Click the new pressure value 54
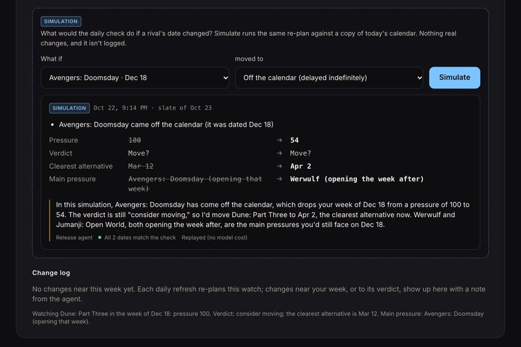Viewport: 521px width, 347px height. [294, 140]
